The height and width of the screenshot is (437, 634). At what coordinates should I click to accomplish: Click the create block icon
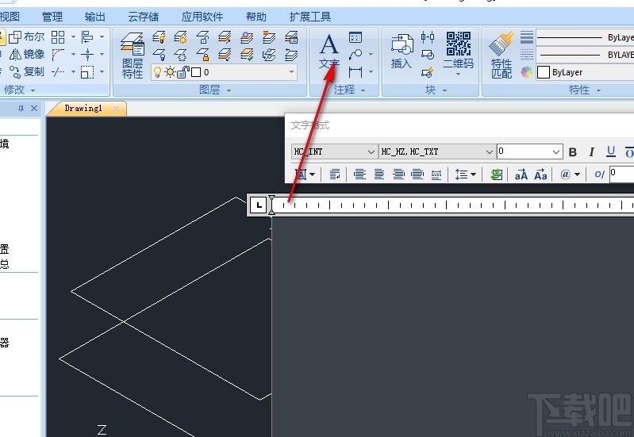(428, 55)
